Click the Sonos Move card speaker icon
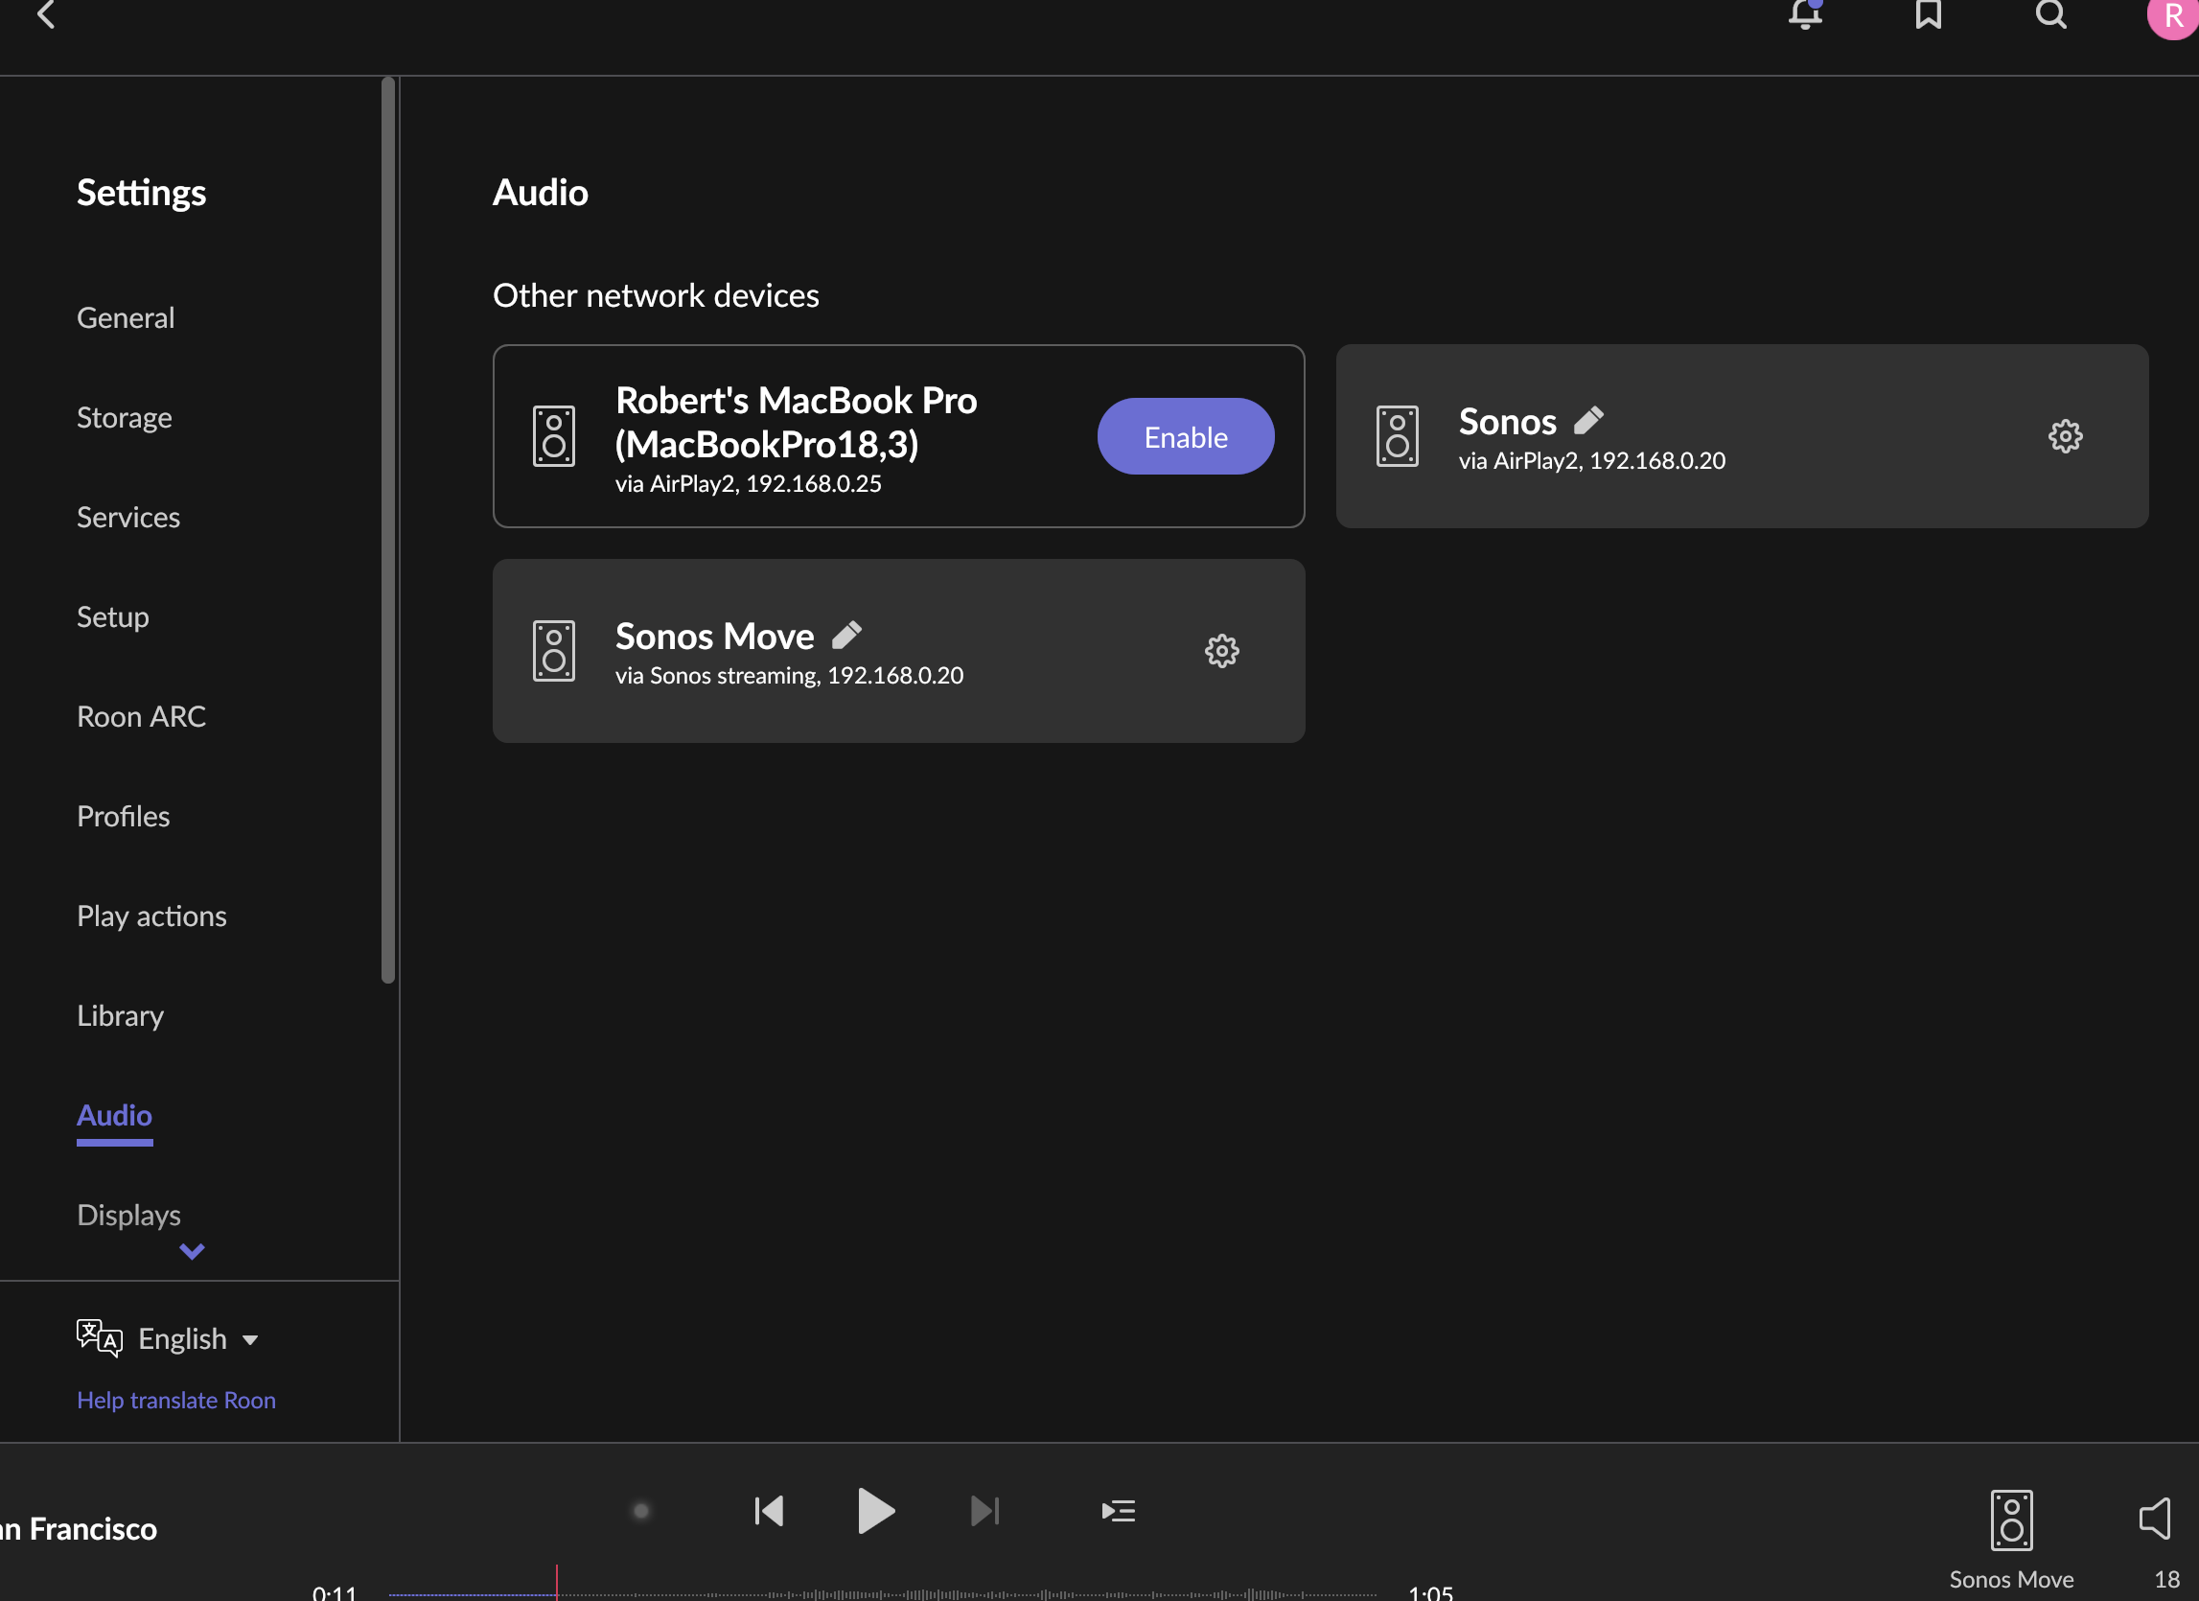Image resolution: width=2199 pixels, height=1601 pixels. (x=554, y=651)
